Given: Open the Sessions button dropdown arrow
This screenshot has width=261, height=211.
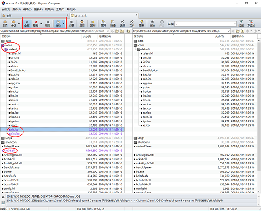Looking at the screenshot, I should (19, 23).
